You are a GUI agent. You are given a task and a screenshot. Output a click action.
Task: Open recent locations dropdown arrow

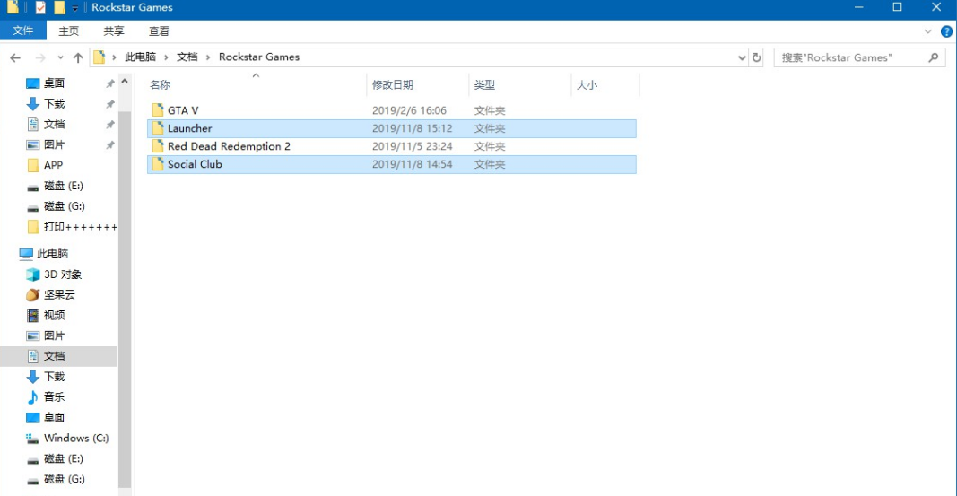tap(60, 57)
